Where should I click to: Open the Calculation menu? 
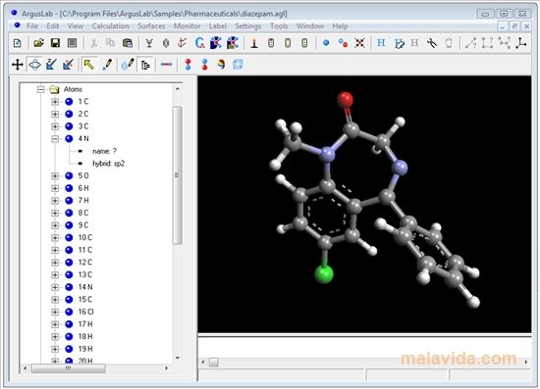click(110, 26)
